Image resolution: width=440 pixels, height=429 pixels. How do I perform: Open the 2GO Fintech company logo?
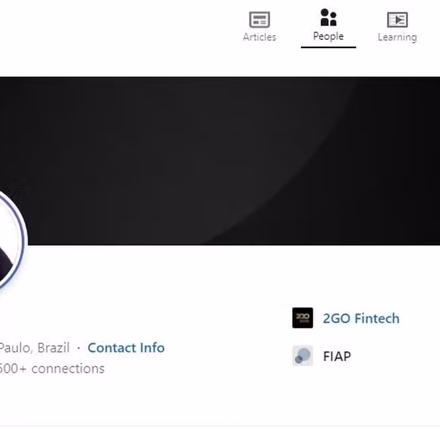pos(302,318)
